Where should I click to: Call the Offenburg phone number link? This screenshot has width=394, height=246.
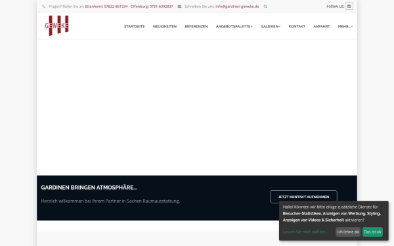[152, 7]
